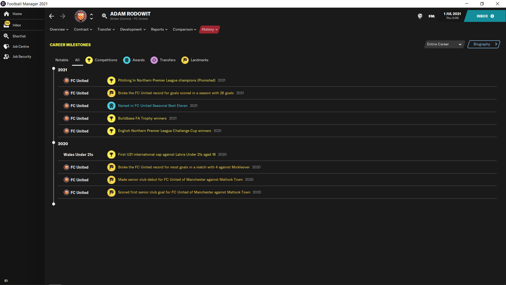506x285 pixels.
Task: Open the FM menu logo
Action: 431,16
